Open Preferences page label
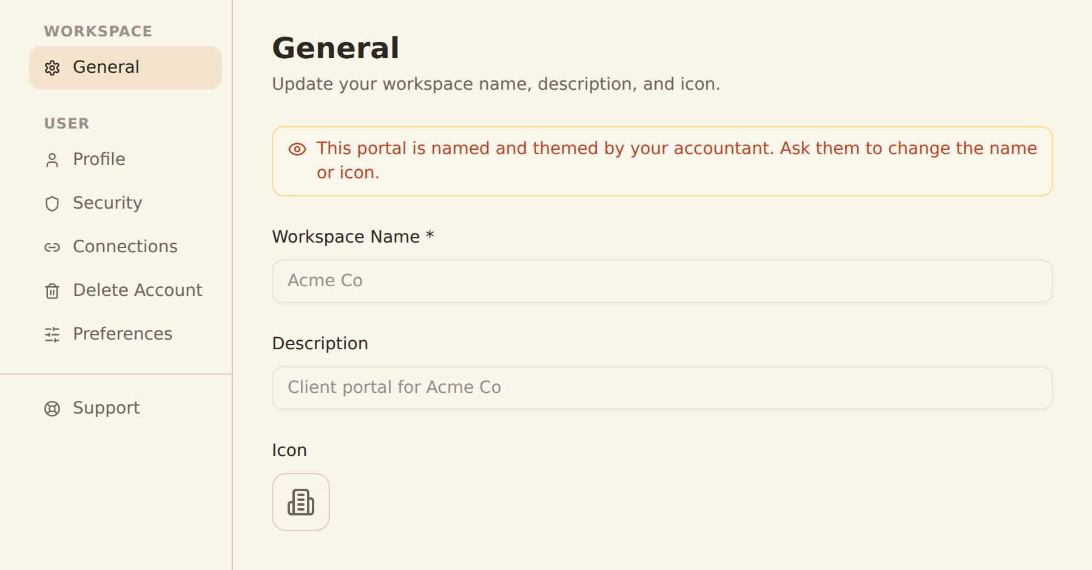The width and height of the screenshot is (1092, 570). coord(123,334)
